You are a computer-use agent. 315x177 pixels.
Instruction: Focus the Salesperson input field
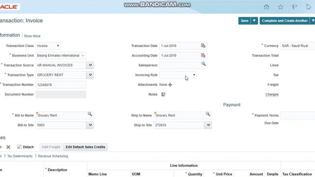180,65
